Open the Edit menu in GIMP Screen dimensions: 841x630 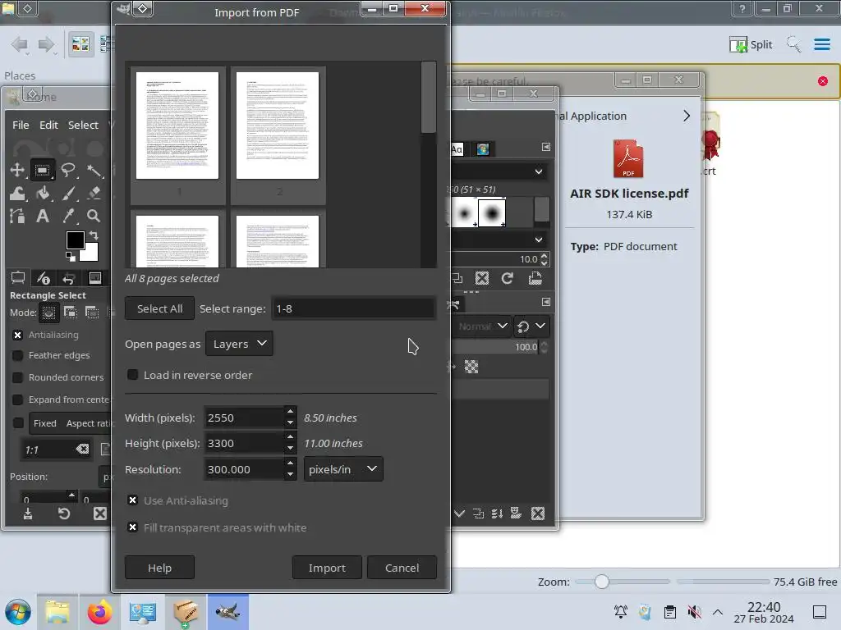[x=48, y=125]
